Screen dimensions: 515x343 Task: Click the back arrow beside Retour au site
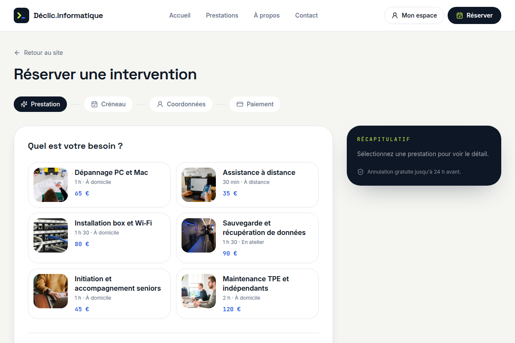point(17,53)
